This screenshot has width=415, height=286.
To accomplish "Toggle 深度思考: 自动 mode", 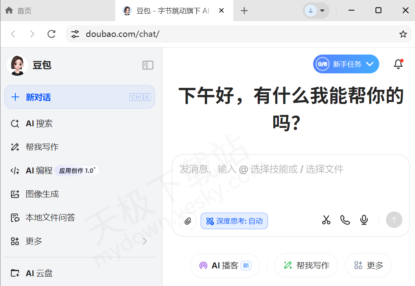I will 234,221.
